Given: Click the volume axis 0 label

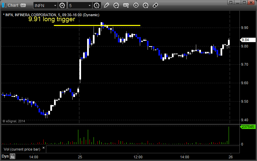Looking at the screenshot, I should [x=242, y=144].
